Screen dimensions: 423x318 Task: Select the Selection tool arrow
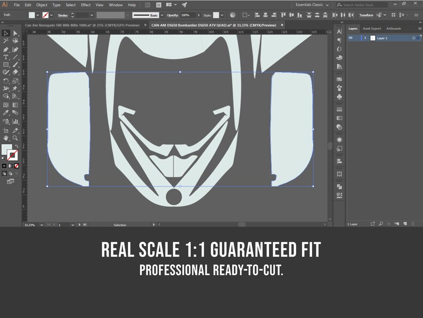(6, 33)
